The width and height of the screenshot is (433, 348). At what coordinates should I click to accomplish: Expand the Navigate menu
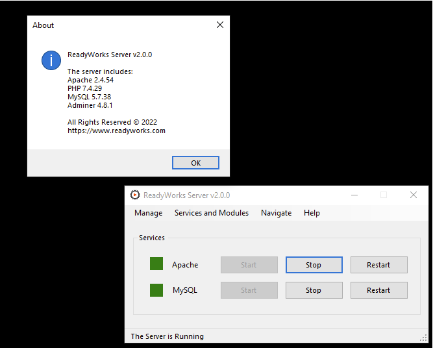(x=276, y=213)
